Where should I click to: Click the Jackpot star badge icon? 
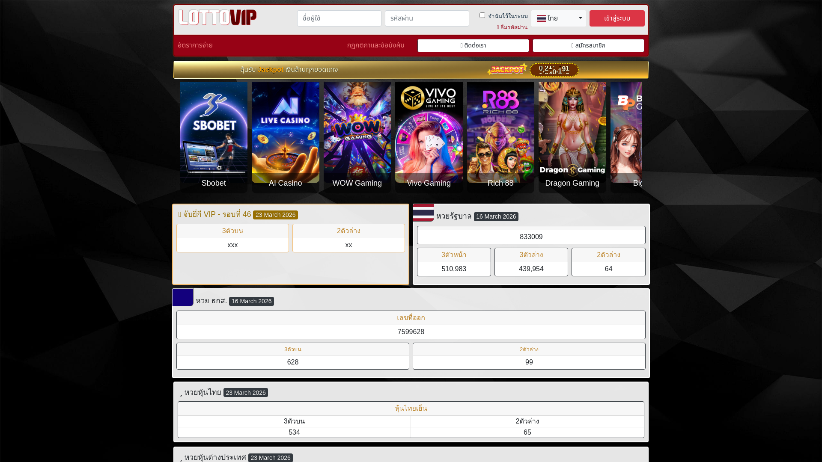(507, 69)
